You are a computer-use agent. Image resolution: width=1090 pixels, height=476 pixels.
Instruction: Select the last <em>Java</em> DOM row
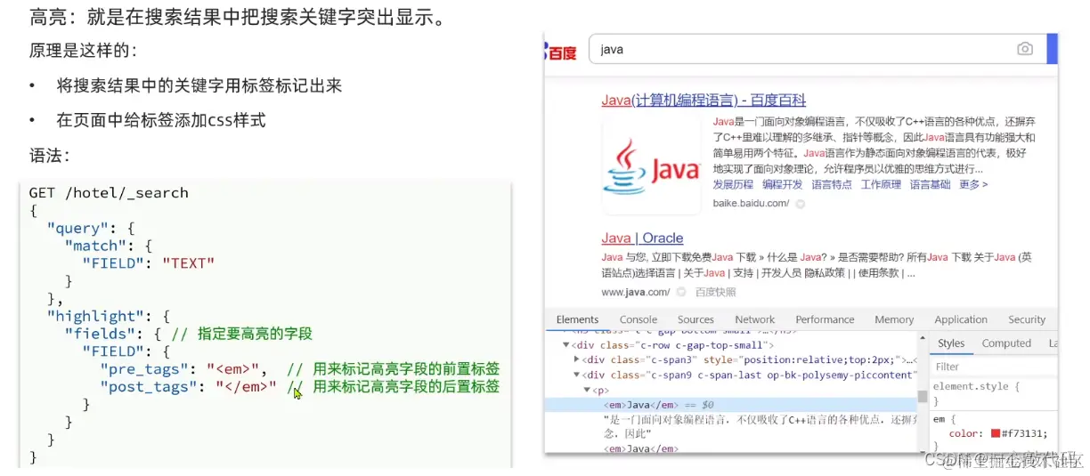[641, 449]
